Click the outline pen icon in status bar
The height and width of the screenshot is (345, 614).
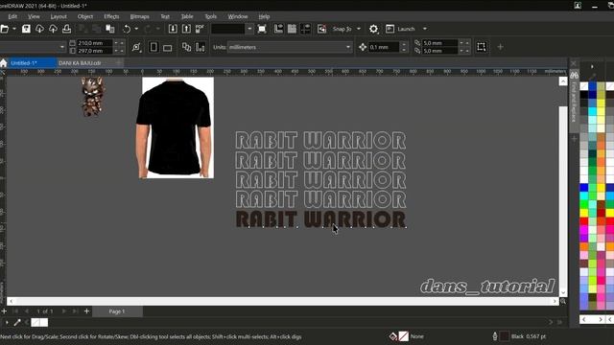tap(495, 336)
